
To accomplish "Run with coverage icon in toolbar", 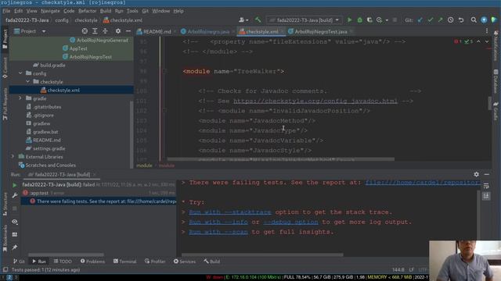I will (369, 20).
